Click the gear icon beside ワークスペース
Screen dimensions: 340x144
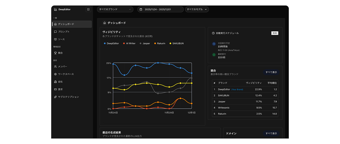click(56, 74)
